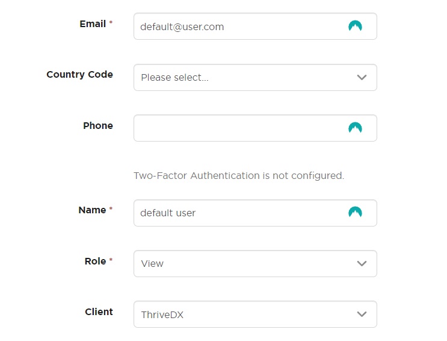Open the Role dropdown showing View
This screenshot has width=447, height=341.
tap(255, 264)
